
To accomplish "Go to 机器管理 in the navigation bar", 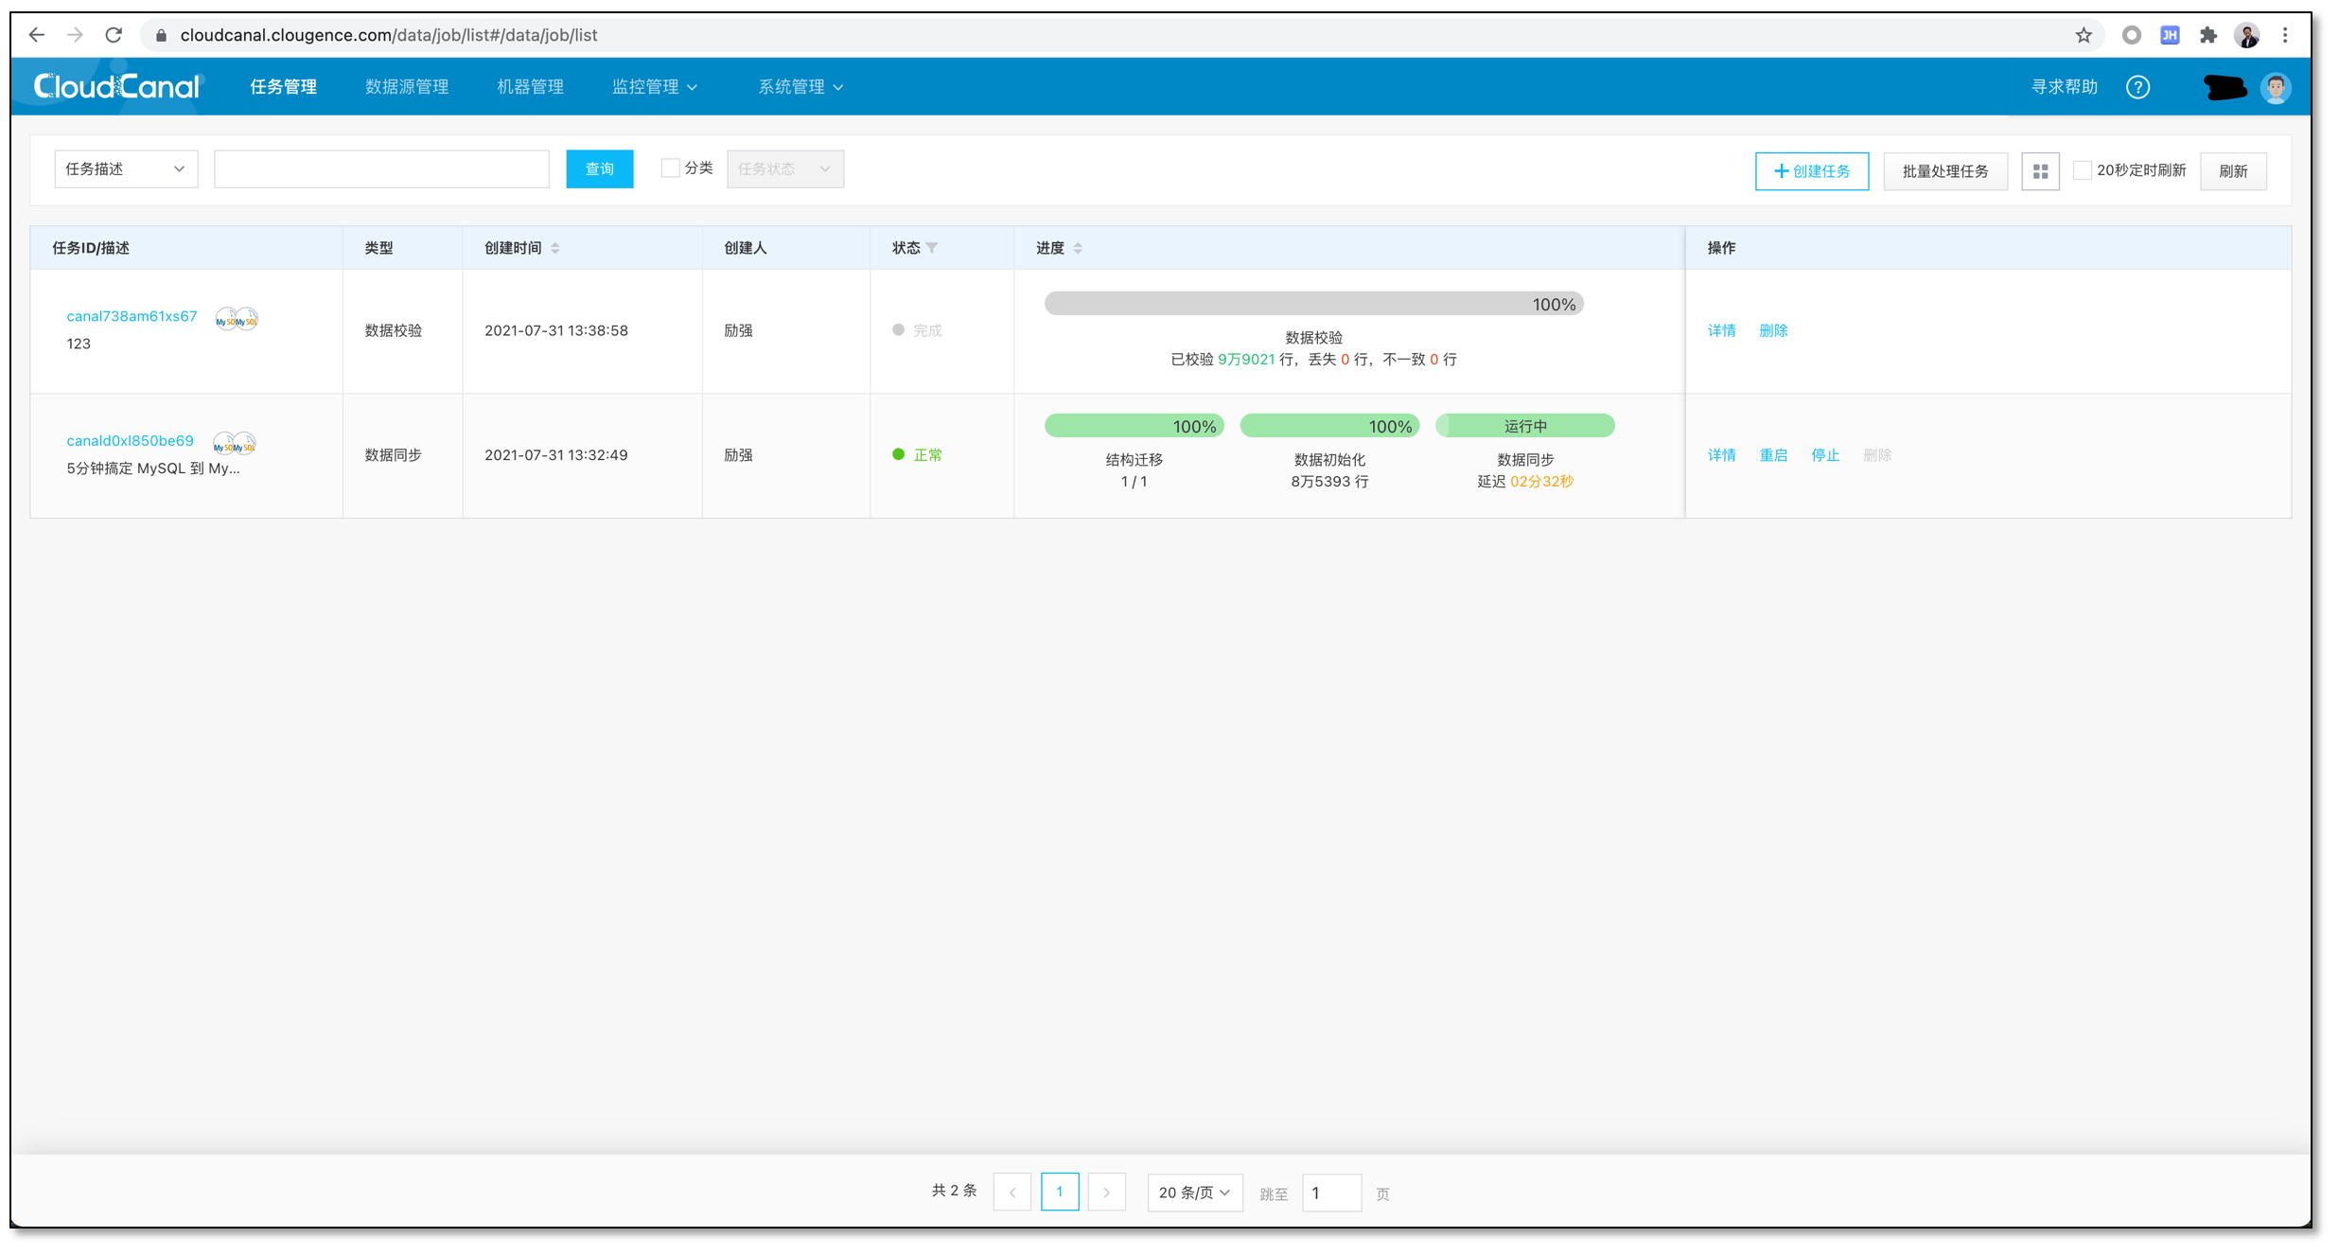I will 530,87.
